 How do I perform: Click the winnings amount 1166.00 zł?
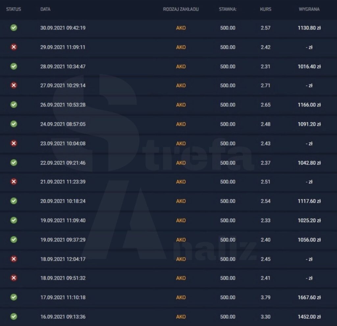tap(309, 105)
